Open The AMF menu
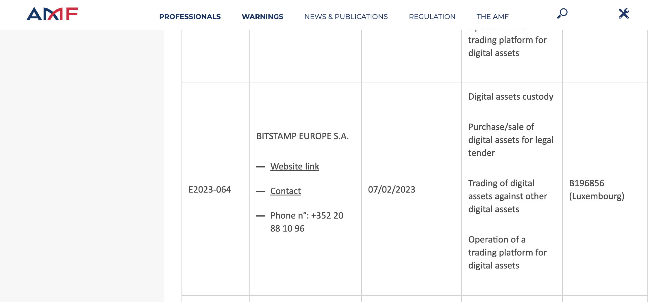 coord(492,16)
